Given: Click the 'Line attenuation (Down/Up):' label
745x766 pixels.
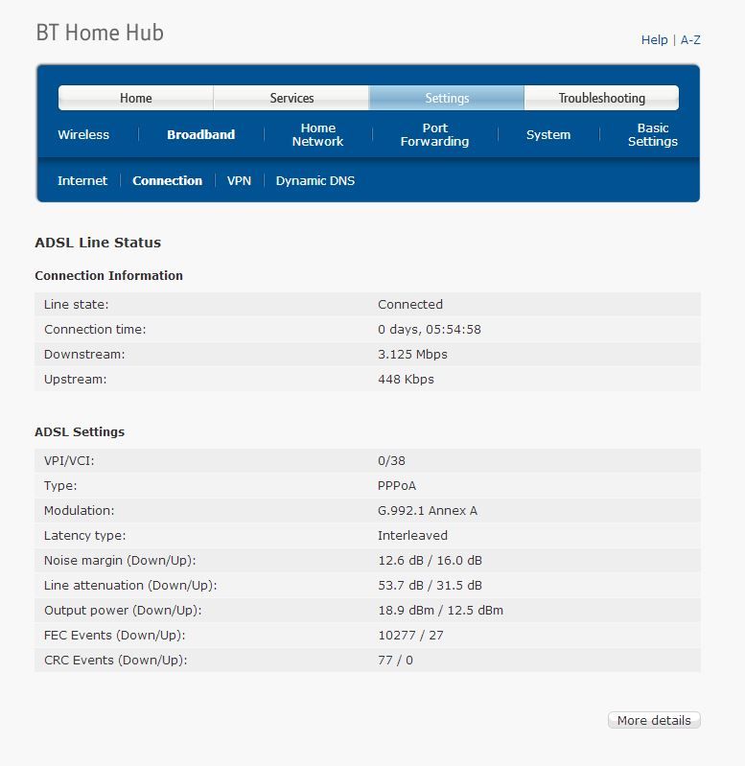Looking at the screenshot, I should coord(130,585).
